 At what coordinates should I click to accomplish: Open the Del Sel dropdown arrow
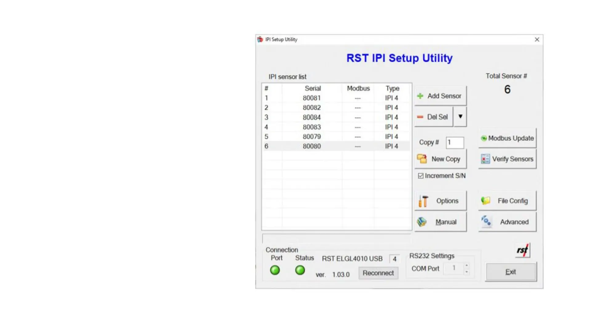(x=460, y=117)
